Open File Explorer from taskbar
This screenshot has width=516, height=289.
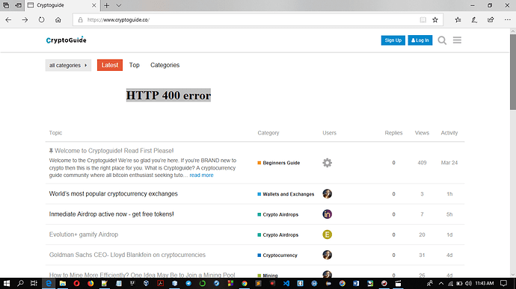[x=63, y=283]
